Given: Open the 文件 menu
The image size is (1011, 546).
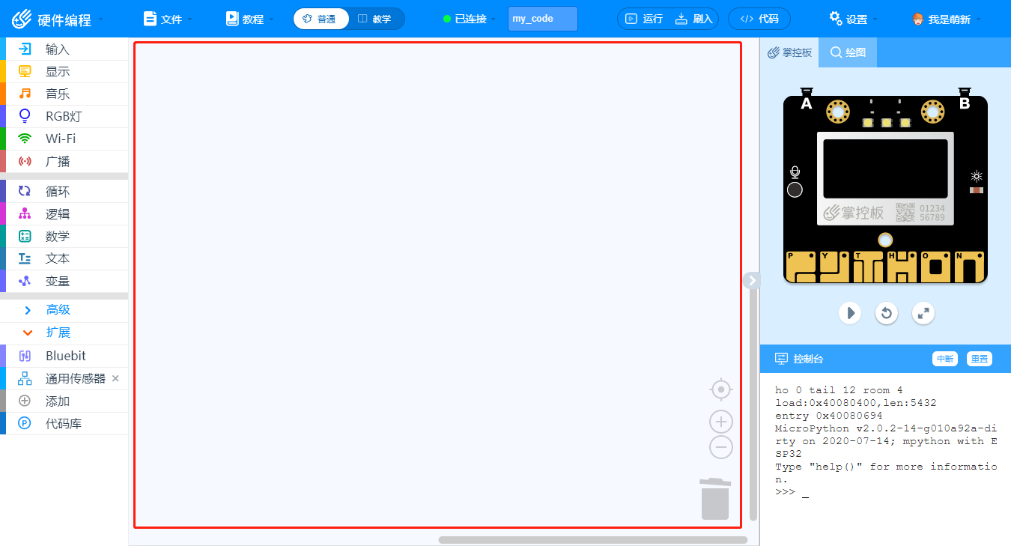Looking at the screenshot, I should [168, 19].
